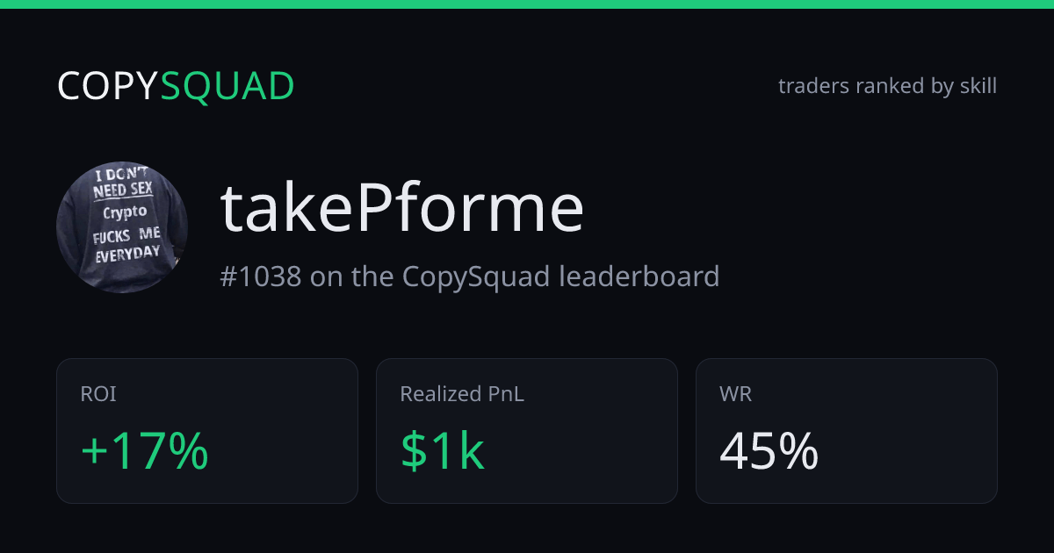1054x553 pixels.
Task: Click the 'traders ranked by skill' tagline
Action: click(887, 86)
